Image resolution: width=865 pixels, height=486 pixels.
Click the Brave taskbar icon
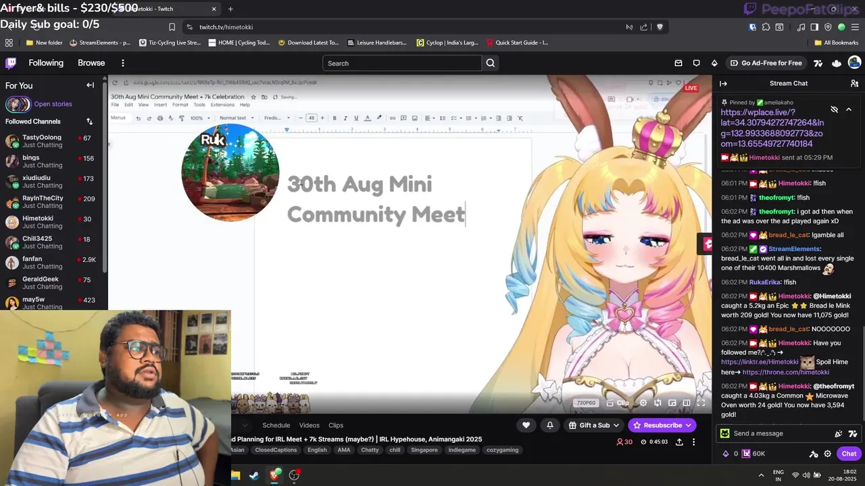click(x=274, y=475)
